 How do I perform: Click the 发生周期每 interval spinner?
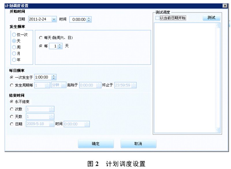47,85
